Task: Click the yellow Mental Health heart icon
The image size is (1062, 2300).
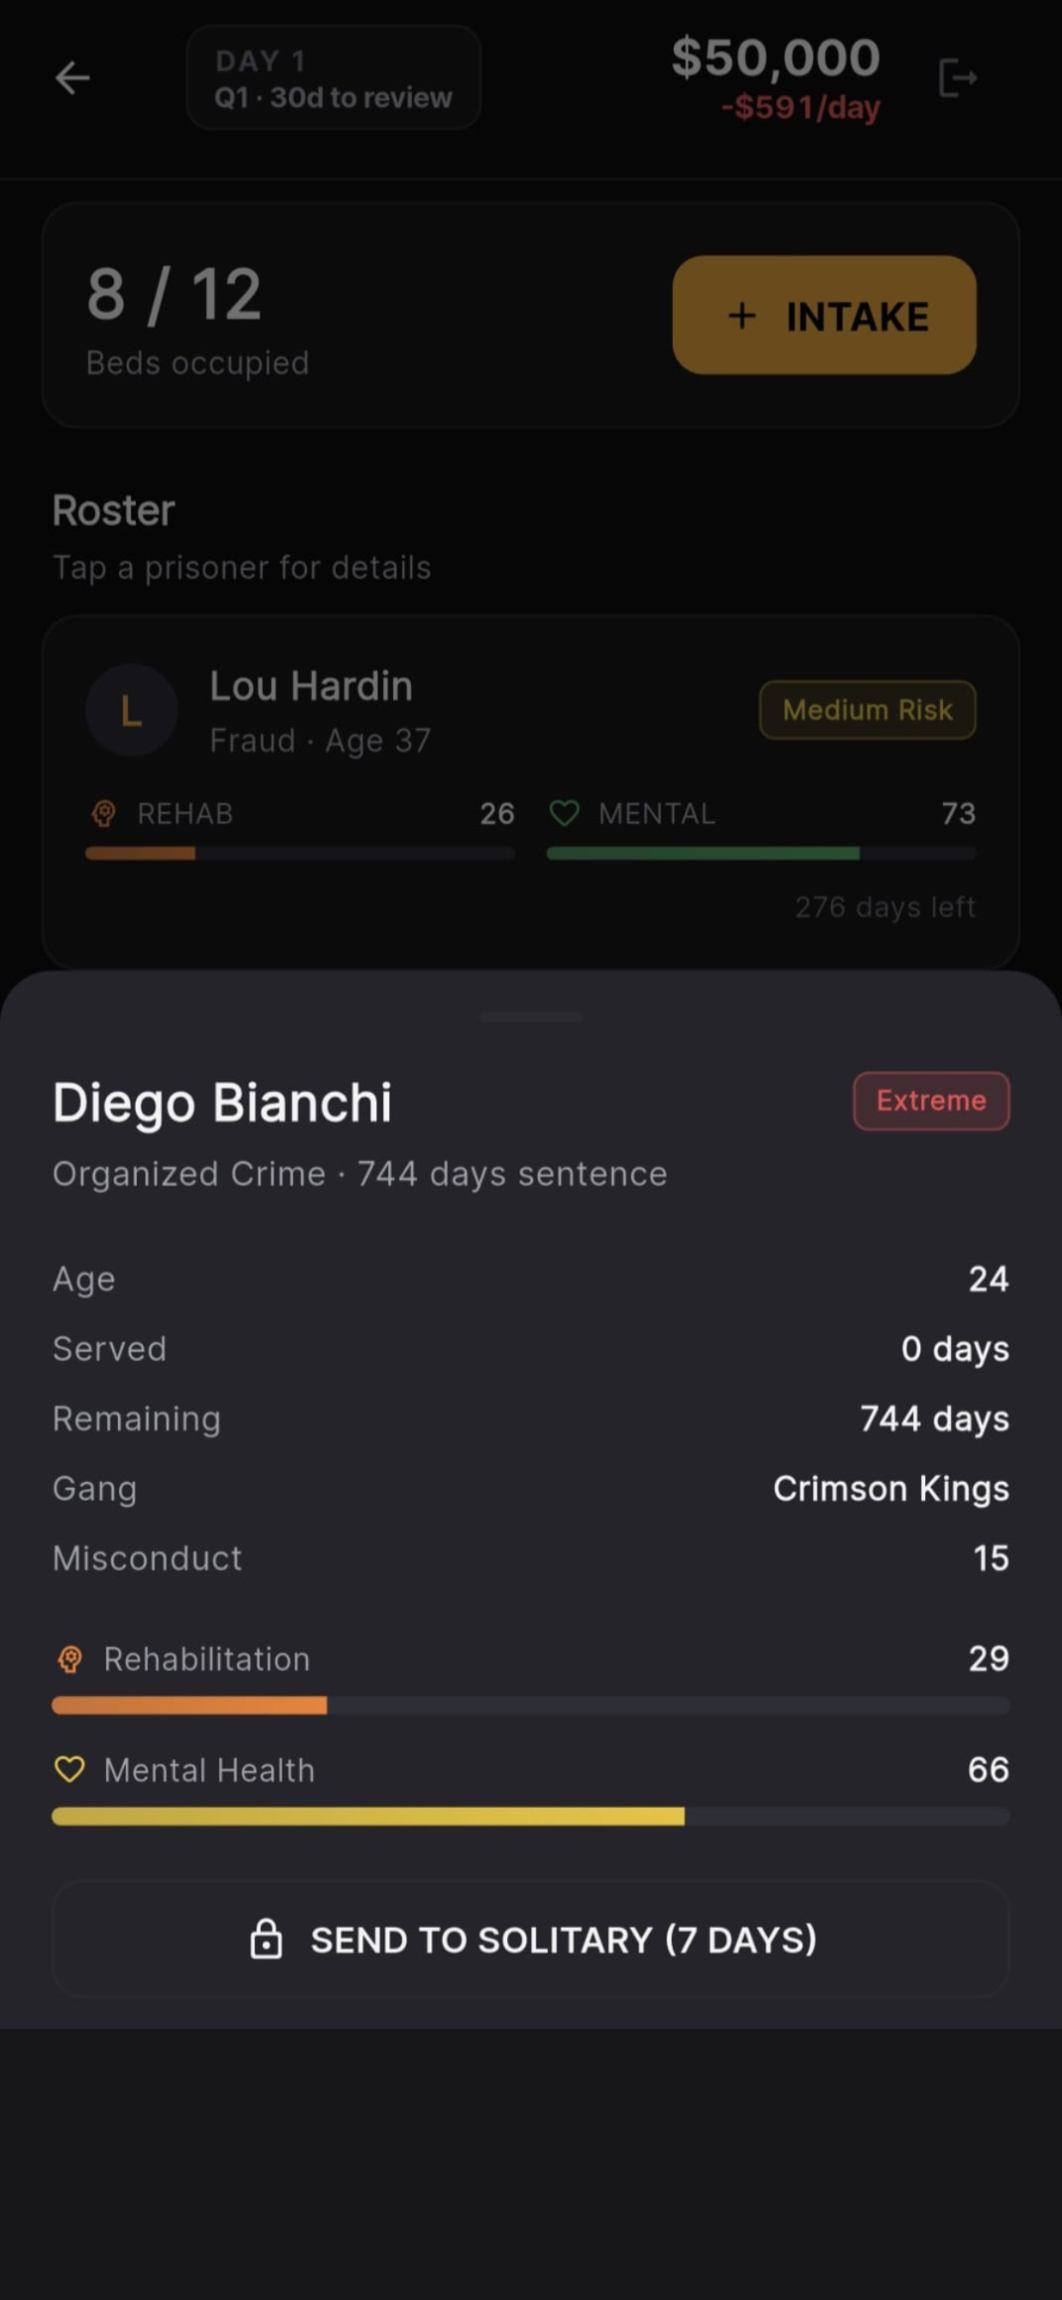Action: pyautogui.click(x=69, y=1769)
